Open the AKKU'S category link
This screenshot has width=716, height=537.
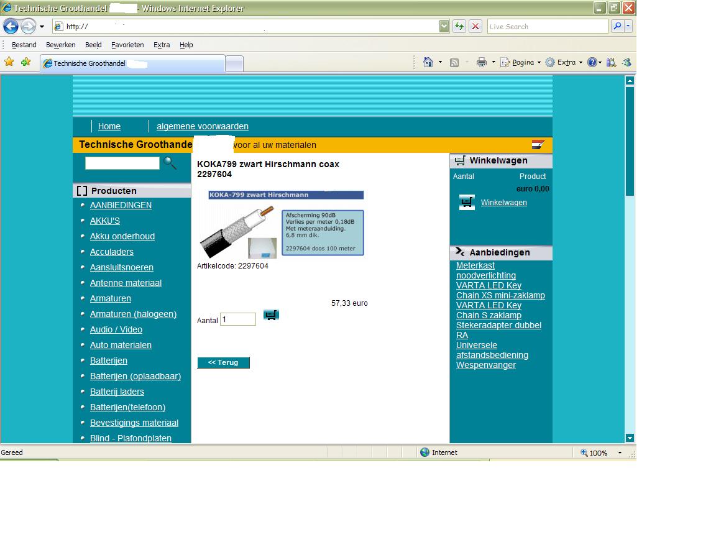[x=105, y=221]
